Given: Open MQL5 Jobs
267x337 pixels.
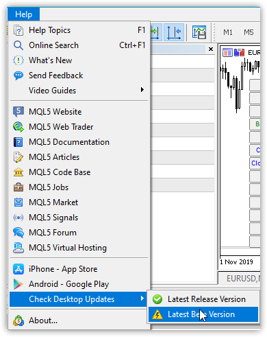Looking at the screenshot, I should [79, 187].
